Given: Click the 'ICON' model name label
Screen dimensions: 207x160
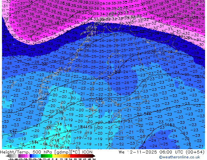Looking at the screenshot, I should (x=87, y=152).
